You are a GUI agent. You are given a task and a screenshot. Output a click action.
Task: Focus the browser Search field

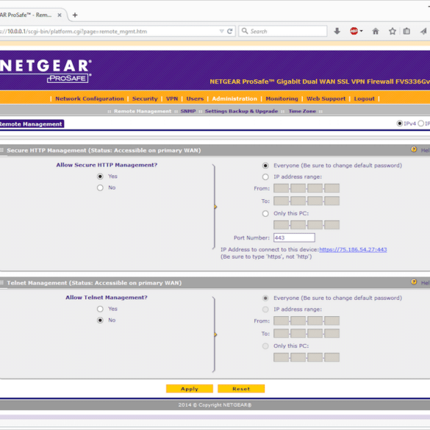[283, 32]
